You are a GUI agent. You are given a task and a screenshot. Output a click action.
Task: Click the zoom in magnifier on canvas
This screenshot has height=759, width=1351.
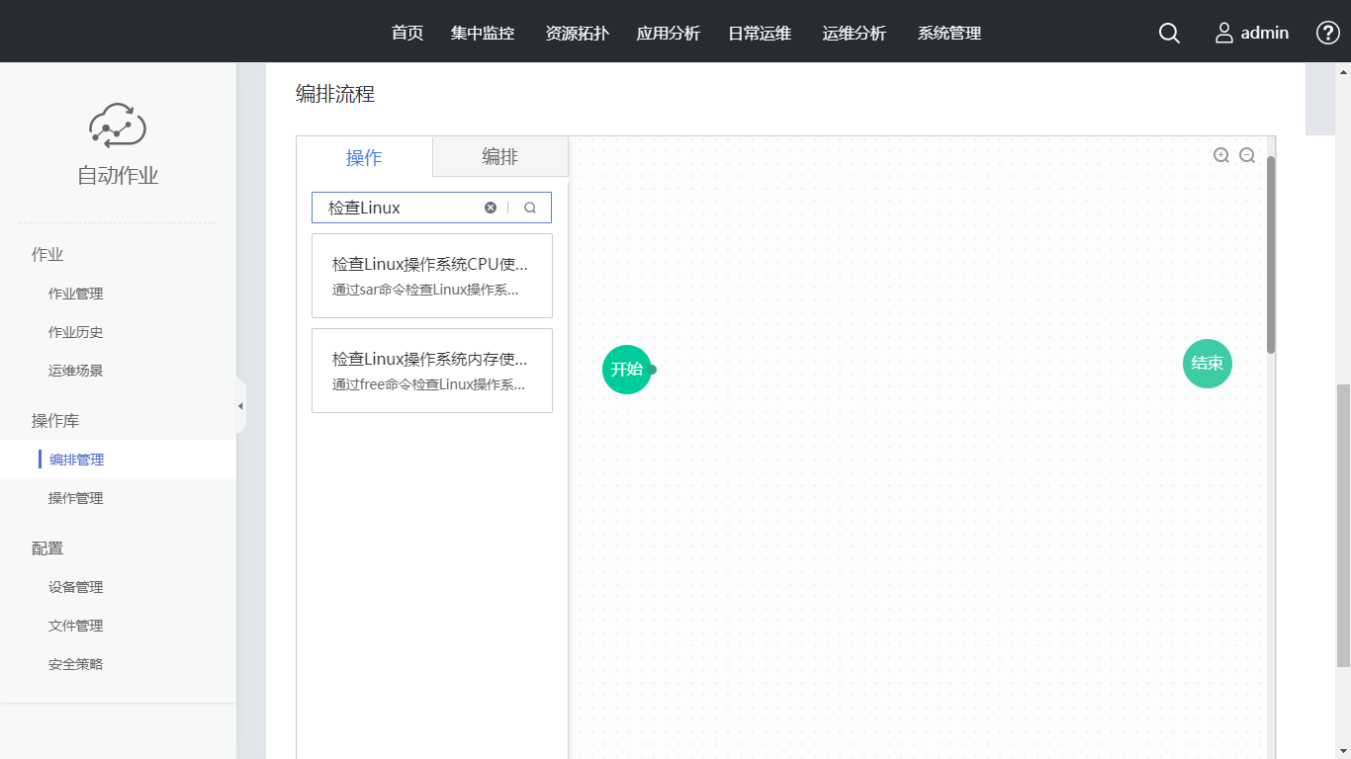tap(1221, 155)
